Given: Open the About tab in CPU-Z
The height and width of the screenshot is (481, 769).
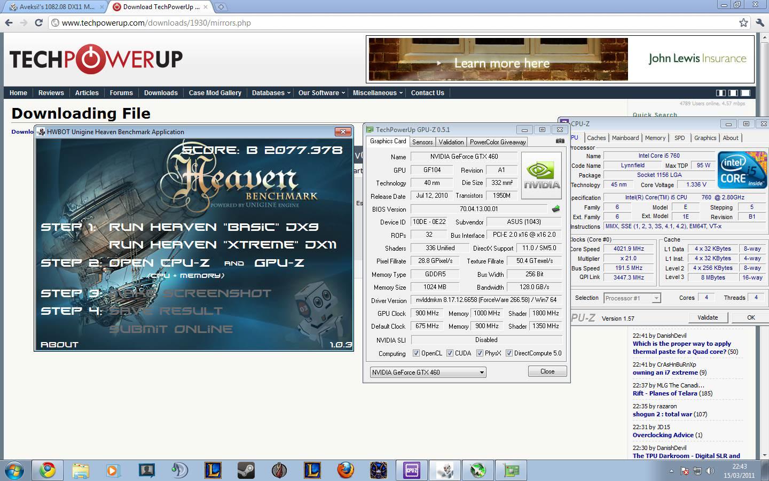Looking at the screenshot, I should [x=731, y=138].
